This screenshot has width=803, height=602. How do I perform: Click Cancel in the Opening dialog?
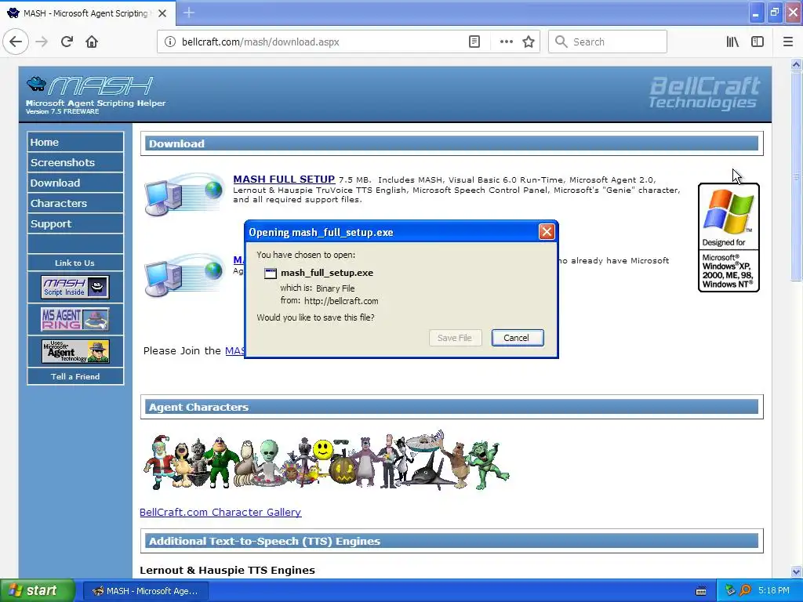(x=518, y=338)
